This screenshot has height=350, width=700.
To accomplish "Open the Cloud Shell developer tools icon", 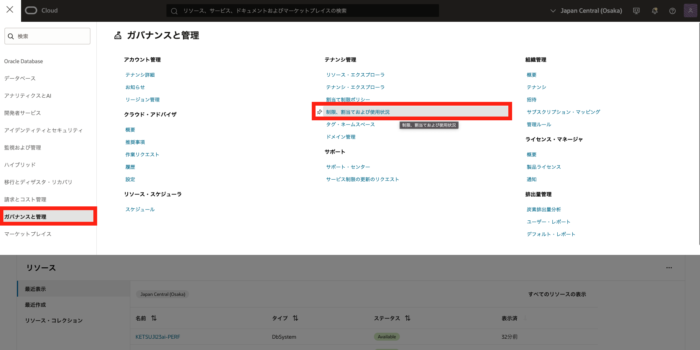I will click(x=636, y=11).
